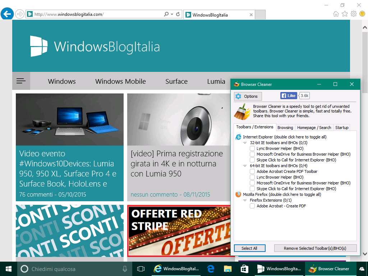Open the Internet Explorer Tools gear
Viewport: 368px width, 276px height.
(x=354, y=14)
